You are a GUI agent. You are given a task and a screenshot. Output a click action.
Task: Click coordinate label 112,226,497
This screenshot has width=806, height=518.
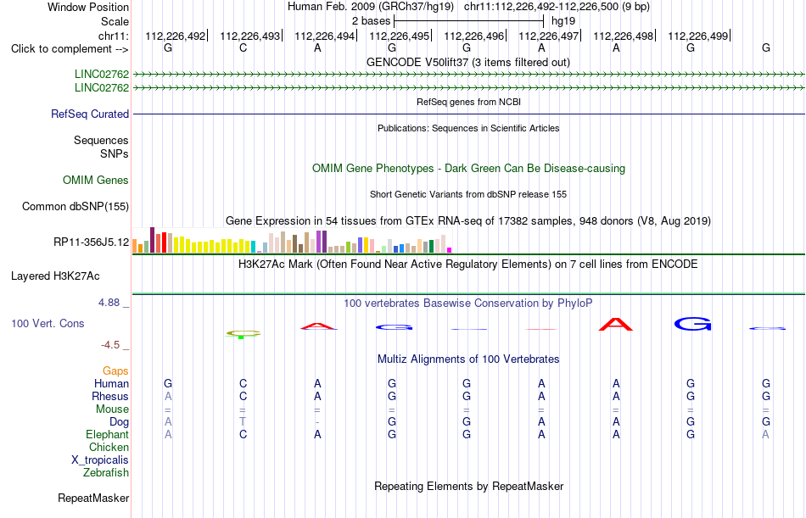(548, 36)
